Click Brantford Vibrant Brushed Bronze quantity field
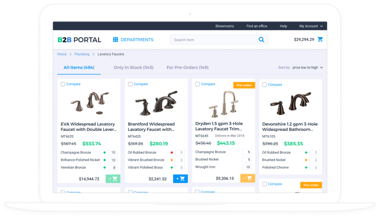Viewport: 380px width, 218px height. point(180,160)
